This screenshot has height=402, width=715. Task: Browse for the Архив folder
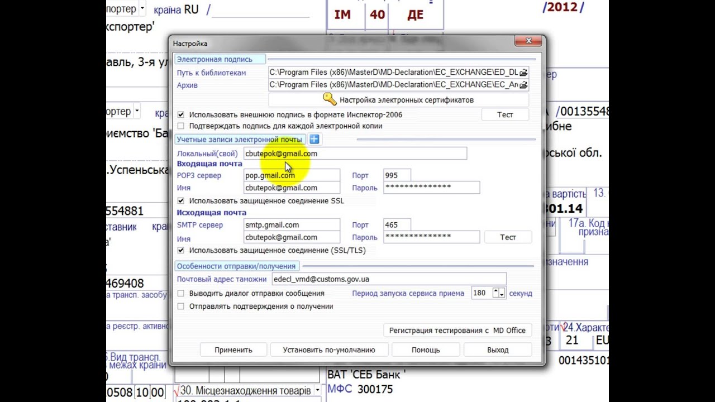pyautogui.click(x=523, y=85)
